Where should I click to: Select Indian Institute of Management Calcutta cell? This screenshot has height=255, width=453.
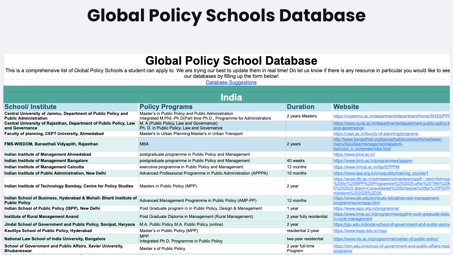click(71, 167)
